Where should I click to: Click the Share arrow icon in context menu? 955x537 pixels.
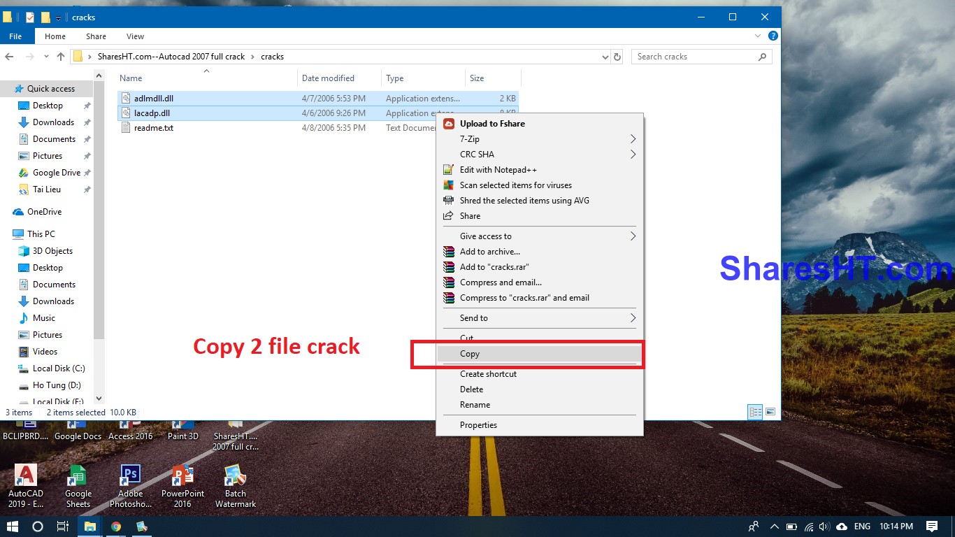coord(449,216)
